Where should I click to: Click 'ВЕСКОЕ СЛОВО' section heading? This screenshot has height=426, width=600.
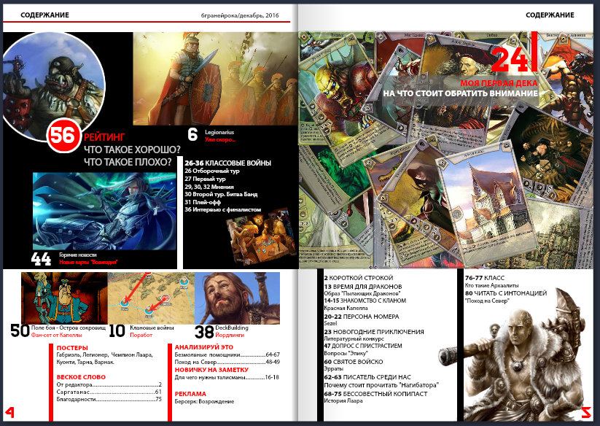point(81,377)
